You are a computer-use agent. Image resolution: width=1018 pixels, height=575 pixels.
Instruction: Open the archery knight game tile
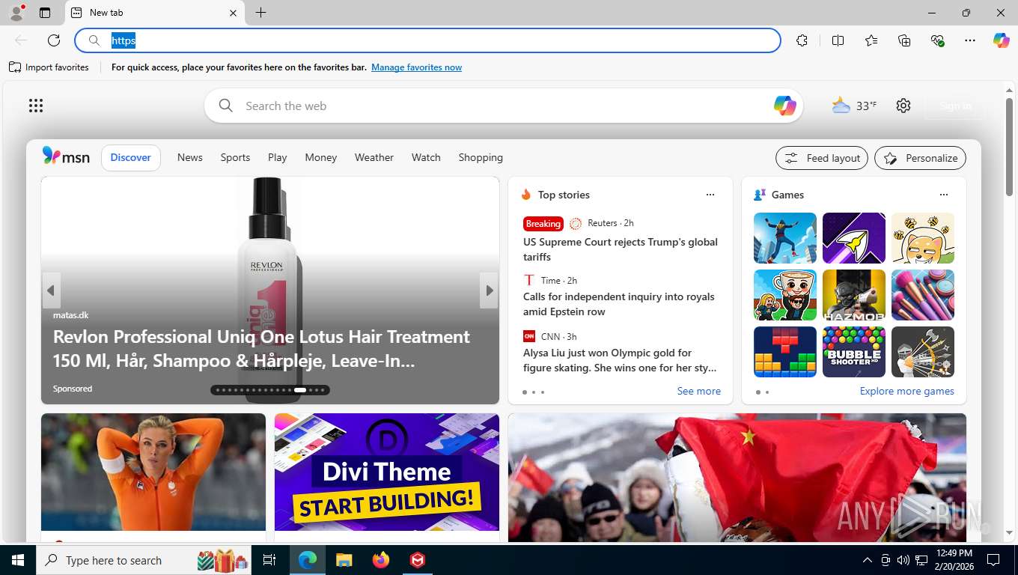[923, 352]
